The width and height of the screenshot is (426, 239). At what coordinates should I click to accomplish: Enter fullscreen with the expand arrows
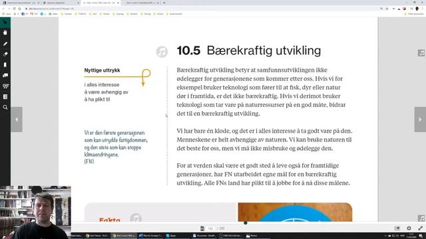tap(420, 228)
